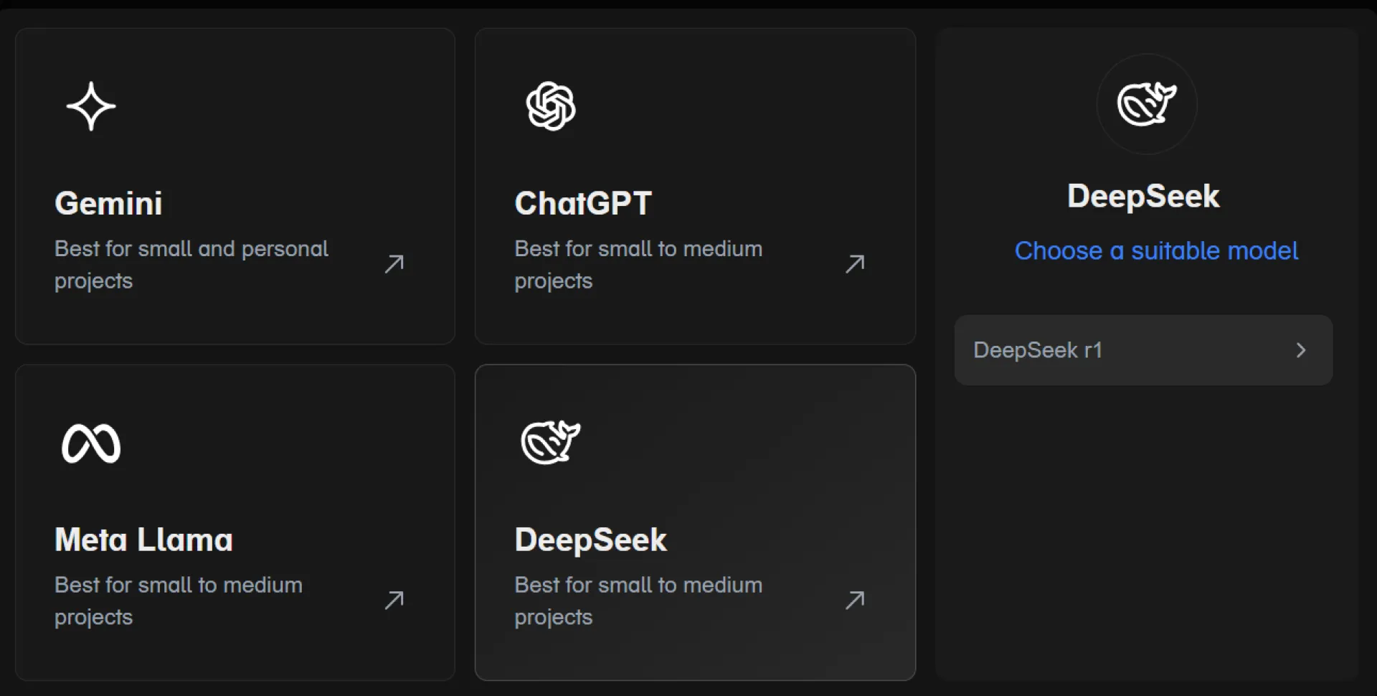Open Gemini via its diagonal arrow icon

[x=394, y=264]
